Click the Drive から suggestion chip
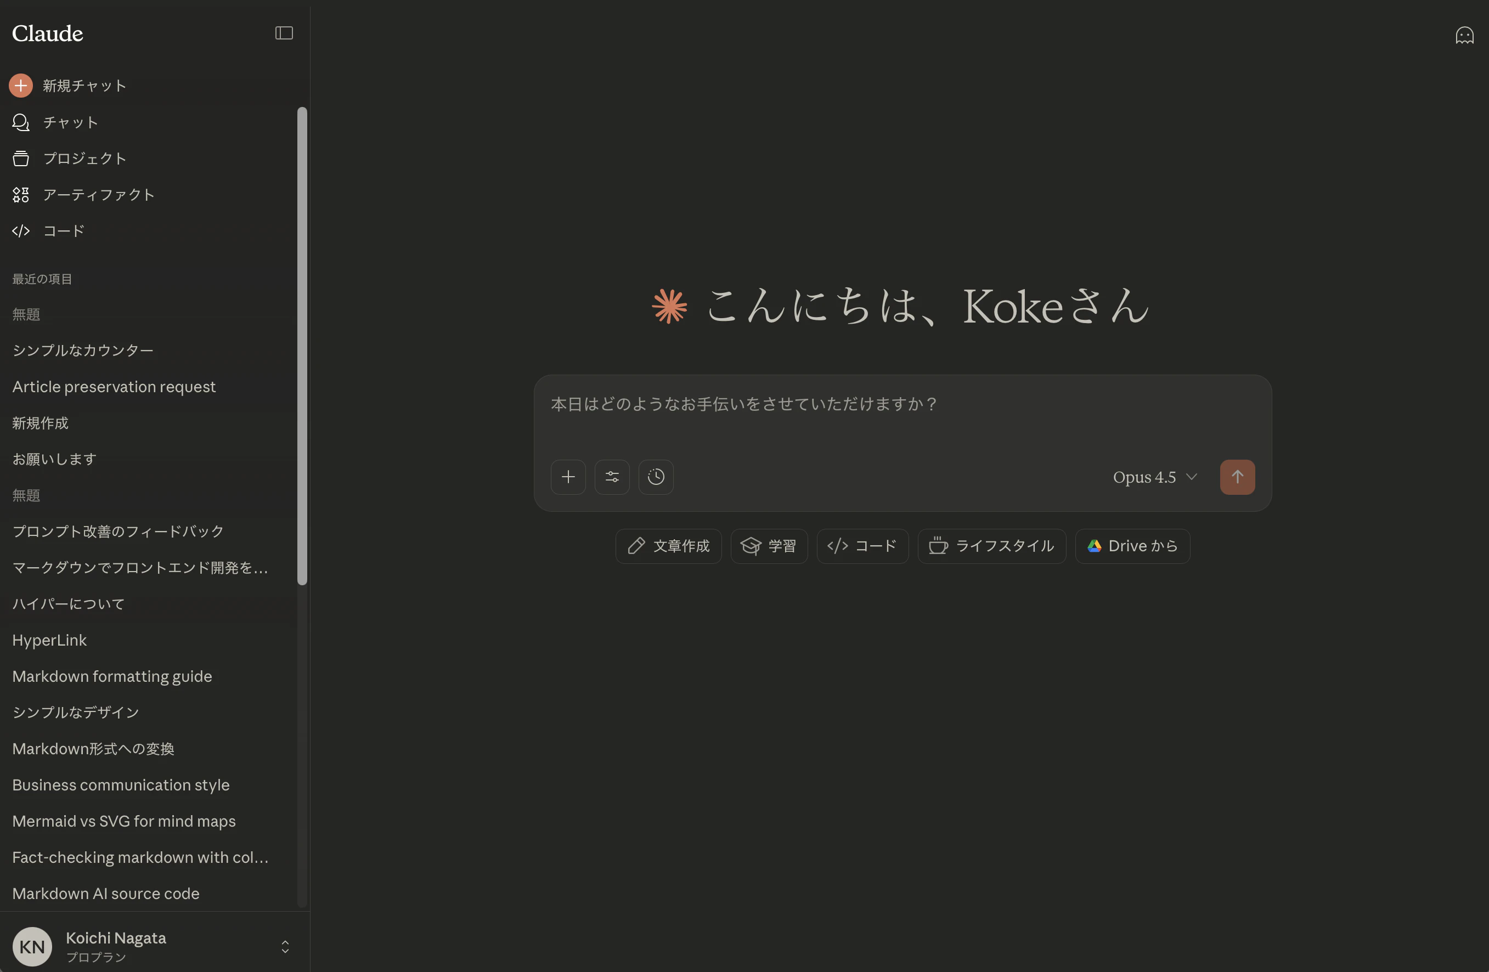Viewport: 1489px width, 972px height. [x=1132, y=546]
